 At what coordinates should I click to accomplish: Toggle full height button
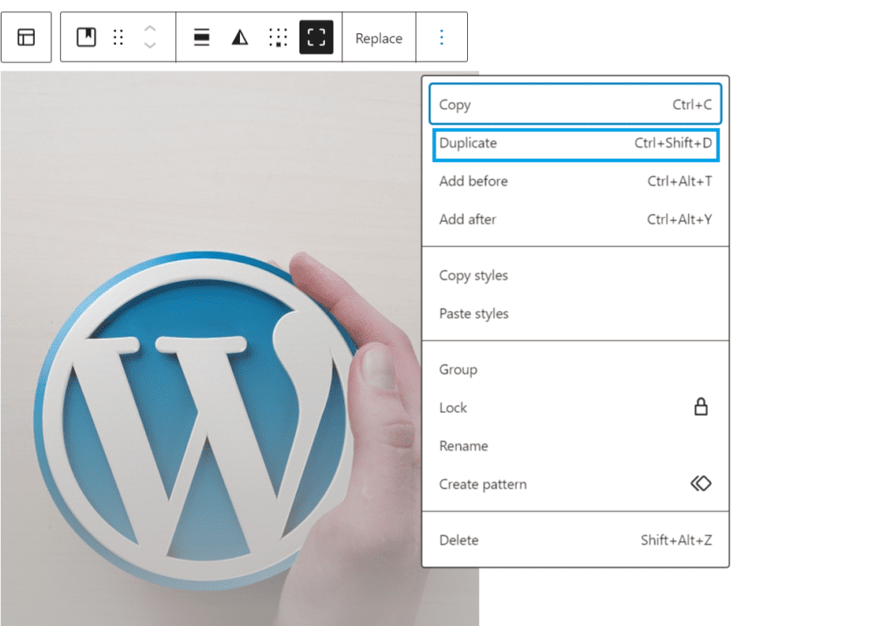[x=316, y=37]
